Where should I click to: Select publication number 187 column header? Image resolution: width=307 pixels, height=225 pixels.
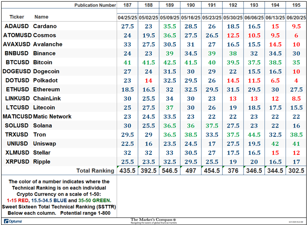pos(127,5)
